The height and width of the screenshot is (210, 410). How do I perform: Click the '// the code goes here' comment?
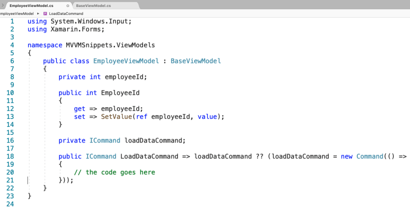115,172
